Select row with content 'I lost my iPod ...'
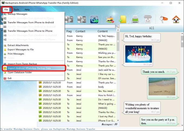Viewport: 184px width, 131px height. click(77, 117)
